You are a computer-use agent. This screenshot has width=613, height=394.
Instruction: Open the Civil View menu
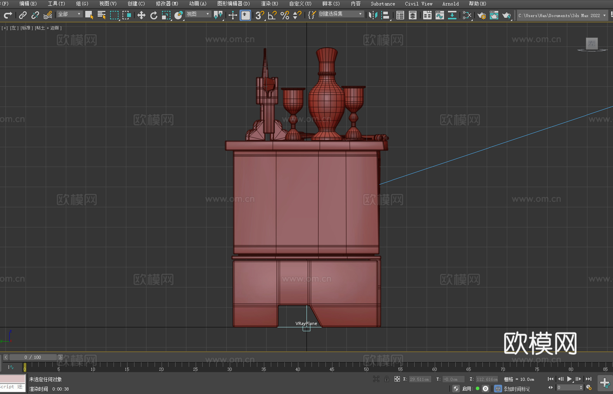point(418,3)
